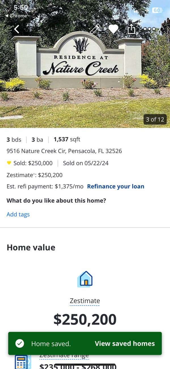
Task: Tap the pencil edit icon
Action: pos(95,29)
